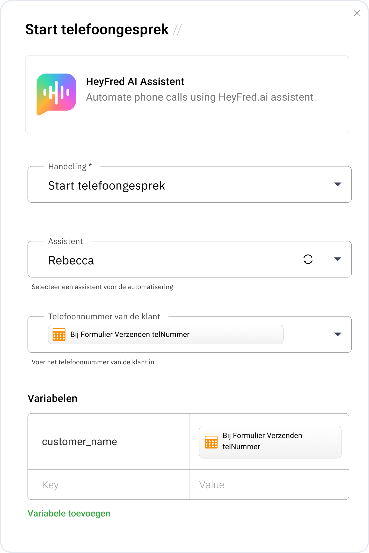The height and width of the screenshot is (553, 369).
Task: Click the edit slashes beside the title
Action: (x=177, y=30)
